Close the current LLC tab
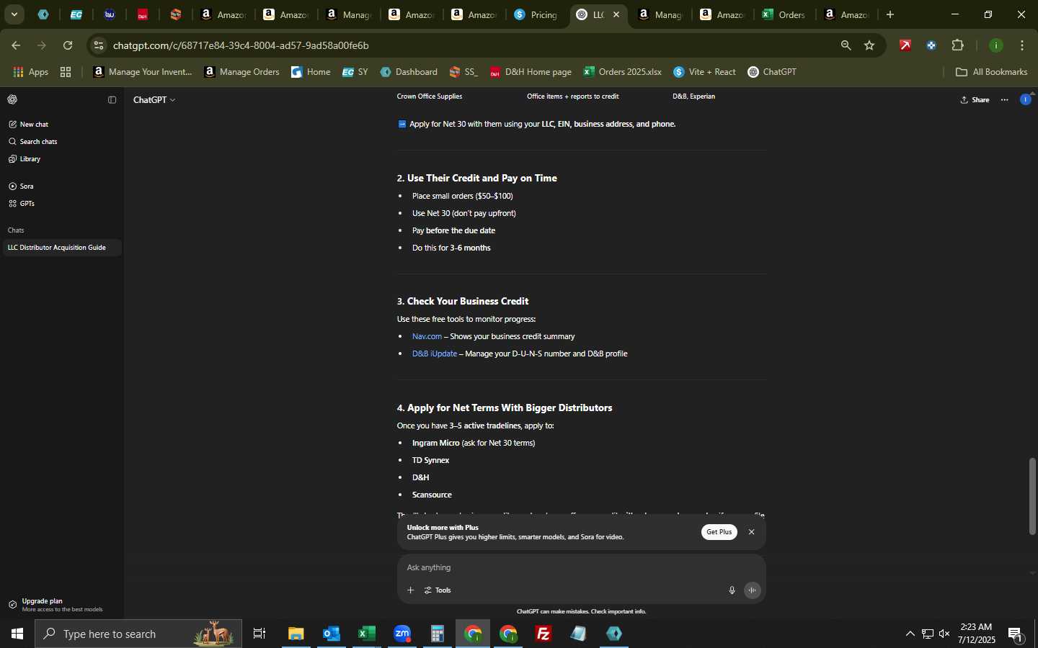The width and height of the screenshot is (1038, 648). pos(616,14)
